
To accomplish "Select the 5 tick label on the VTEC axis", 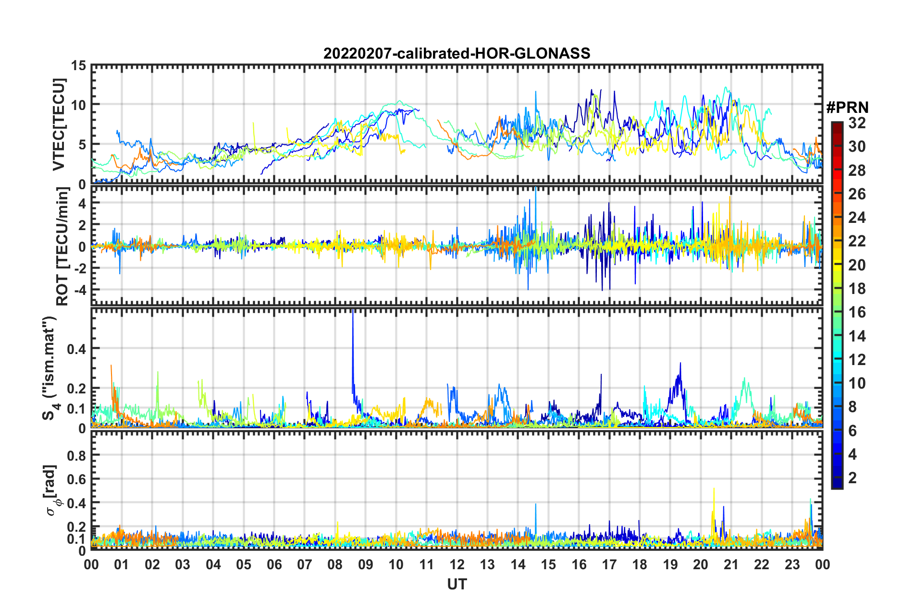I will coord(82,145).
